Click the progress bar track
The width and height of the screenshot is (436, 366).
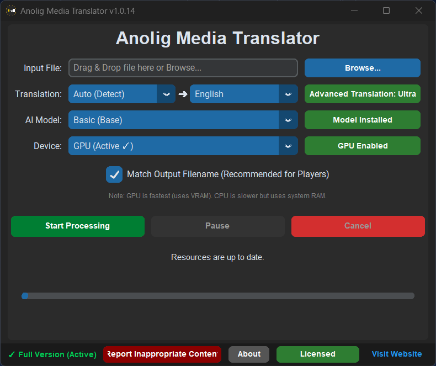[x=218, y=296]
